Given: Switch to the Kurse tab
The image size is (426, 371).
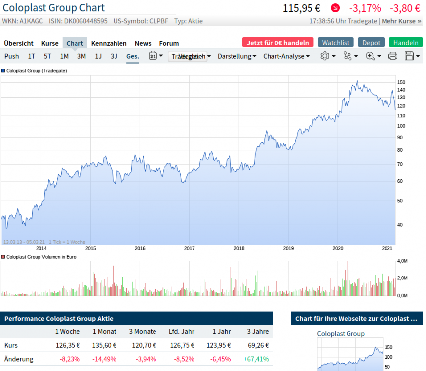Looking at the screenshot, I should click(50, 43).
